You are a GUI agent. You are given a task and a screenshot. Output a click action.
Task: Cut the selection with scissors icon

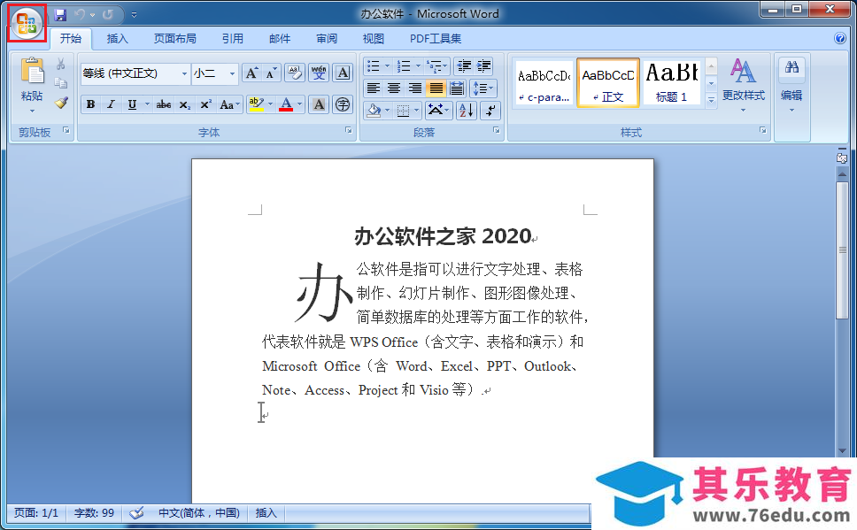[x=61, y=65]
